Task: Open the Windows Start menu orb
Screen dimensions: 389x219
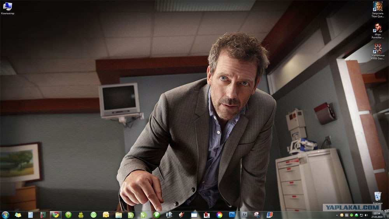Action: click(x=5, y=215)
